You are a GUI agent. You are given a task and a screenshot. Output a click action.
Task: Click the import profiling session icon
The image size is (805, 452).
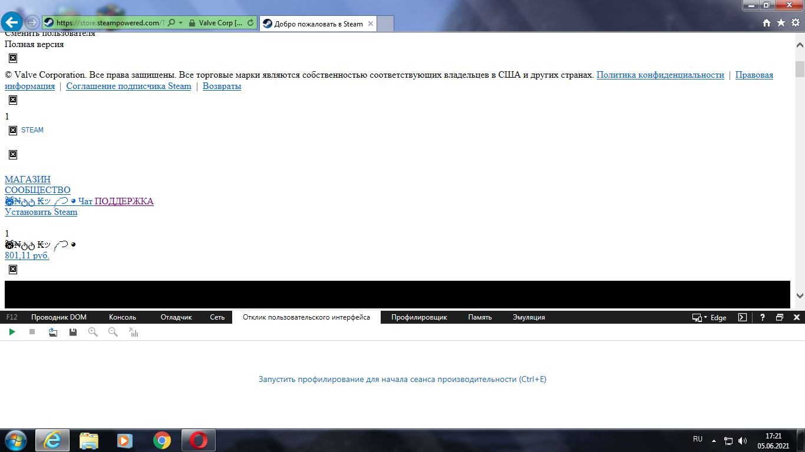[x=53, y=332]
